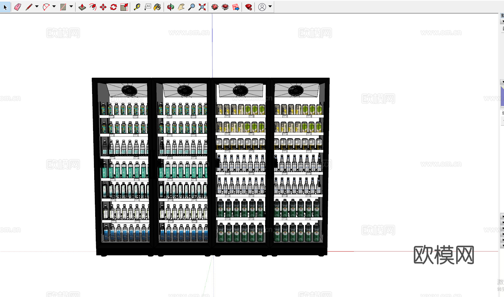Activate the Eraser tool
The image size is (504, 297).
click(17, 7)
